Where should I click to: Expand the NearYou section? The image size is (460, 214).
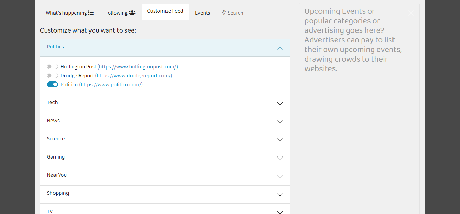tap(280, 176)
